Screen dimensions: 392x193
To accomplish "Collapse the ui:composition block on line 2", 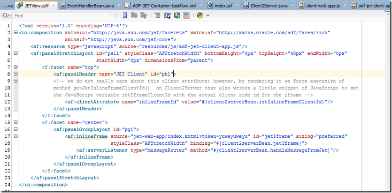I will pyautogui.click(x=15, y=33).
